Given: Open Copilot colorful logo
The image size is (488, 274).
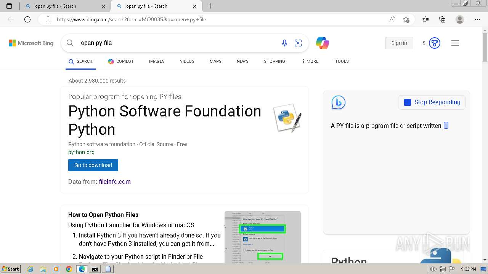Looking at the screenshot, I should pos(323,43).
